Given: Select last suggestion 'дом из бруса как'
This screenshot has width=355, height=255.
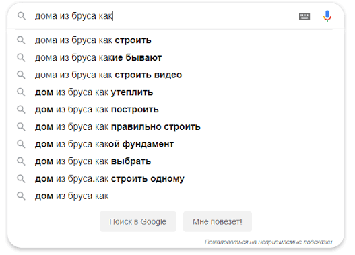Looking at the screenshot, I should tap(72, 196).
